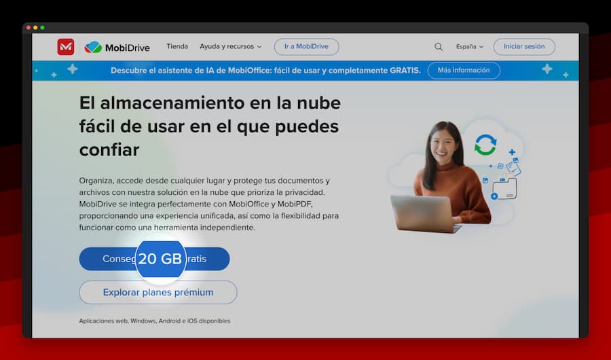Click Más información in the blue banner

tap(464, 70)
